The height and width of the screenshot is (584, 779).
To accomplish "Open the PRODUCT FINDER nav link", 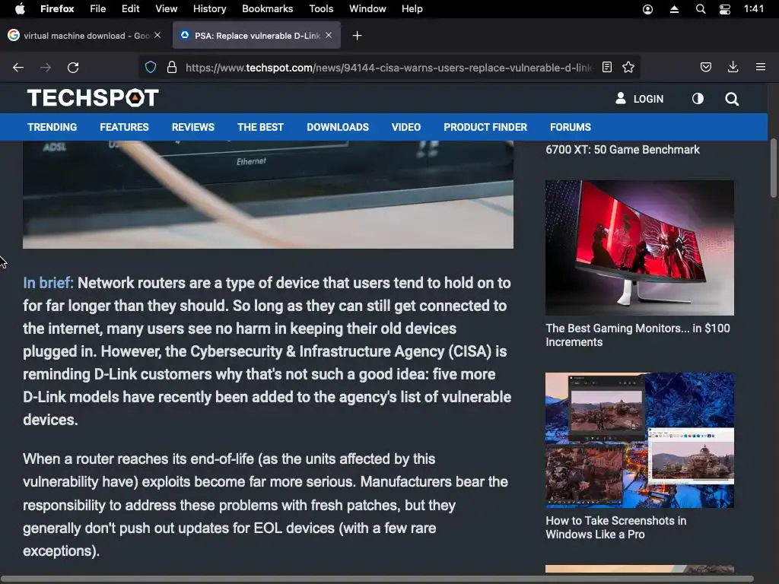I will [485, 127].
